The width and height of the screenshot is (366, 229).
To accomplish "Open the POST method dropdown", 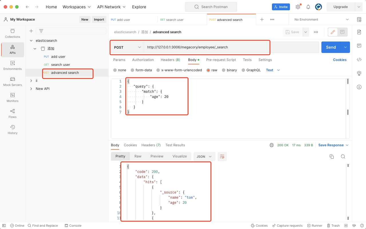I will click(127, 47).
